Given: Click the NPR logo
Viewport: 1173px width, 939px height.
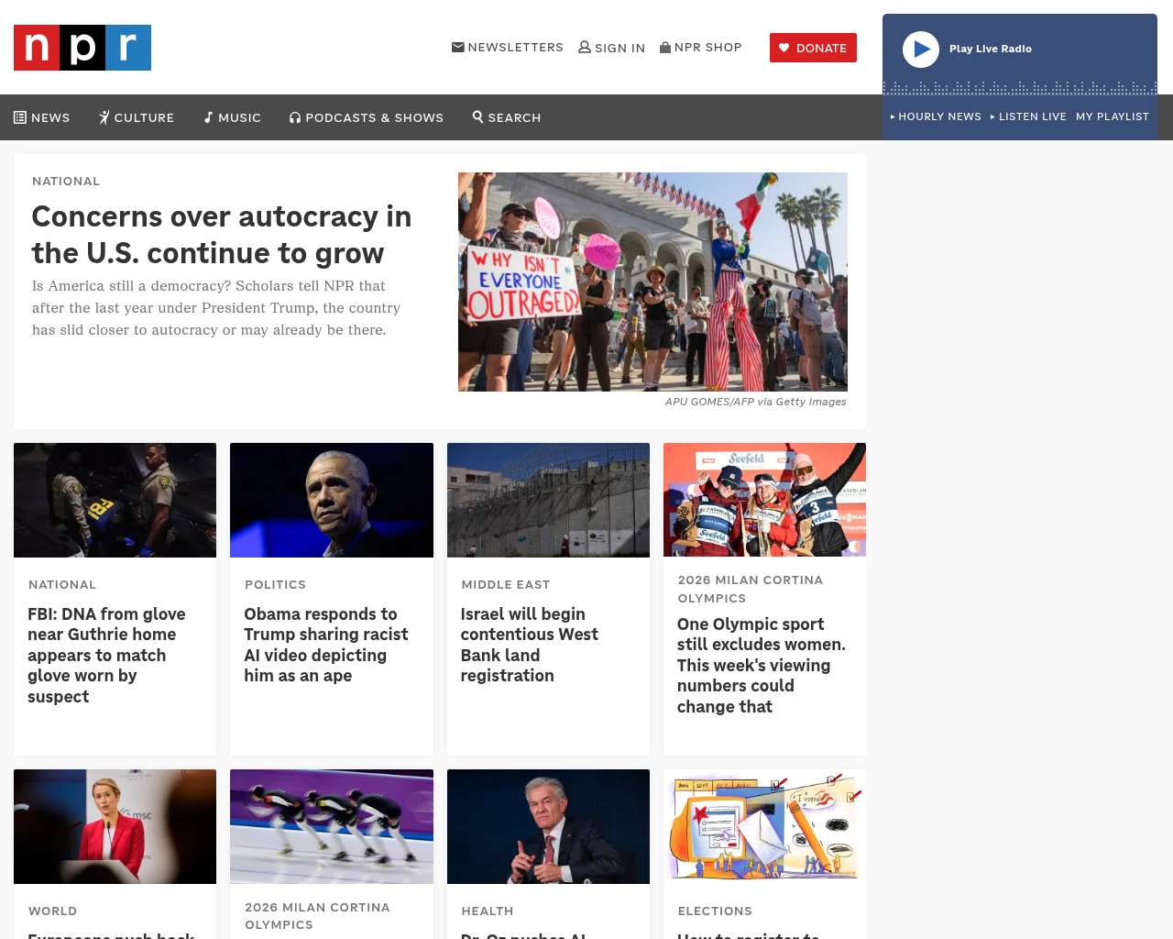Looking at the screenshot, I should 82,48.
